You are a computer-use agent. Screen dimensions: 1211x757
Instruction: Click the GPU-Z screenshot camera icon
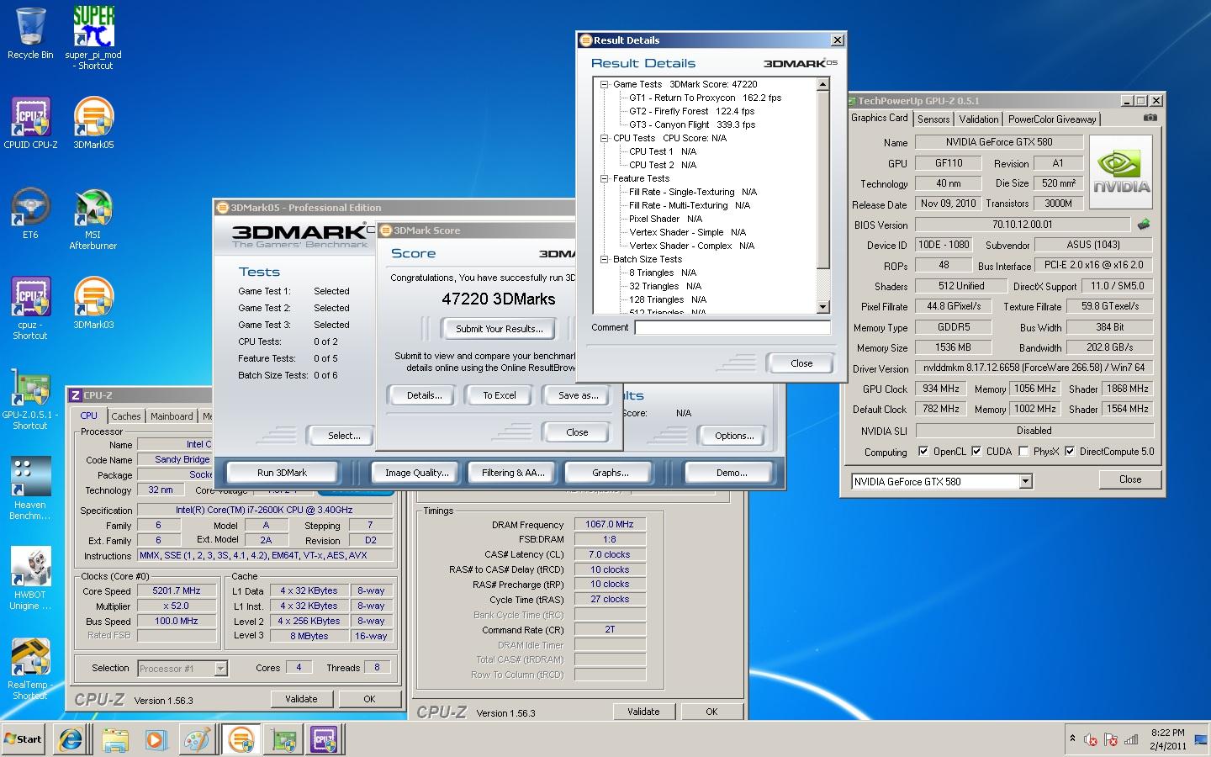1150,119
